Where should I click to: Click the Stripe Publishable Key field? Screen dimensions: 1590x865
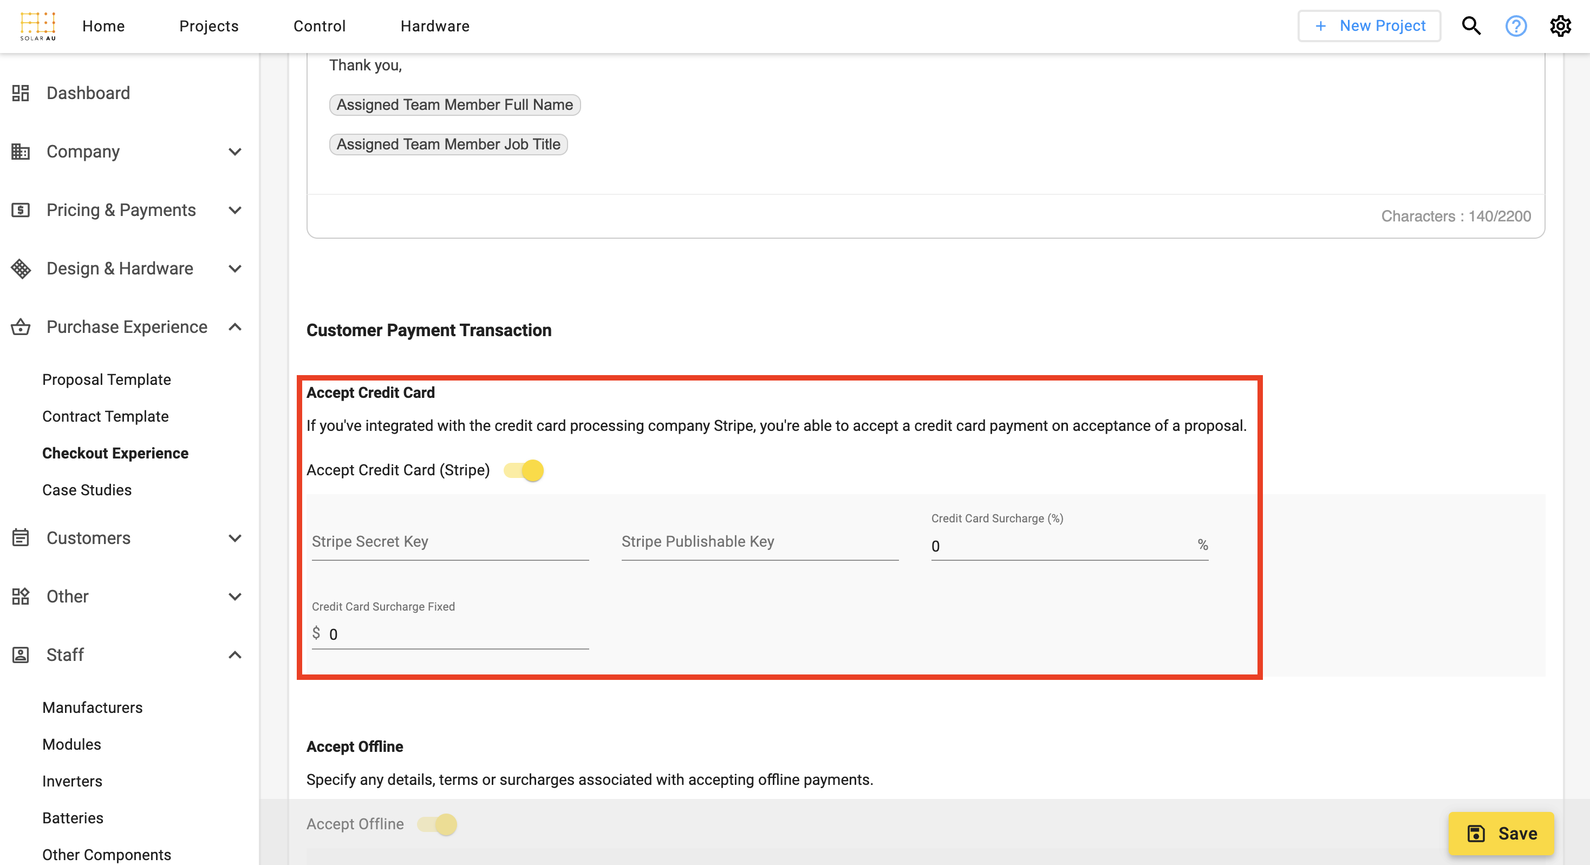tap(760, 542)
